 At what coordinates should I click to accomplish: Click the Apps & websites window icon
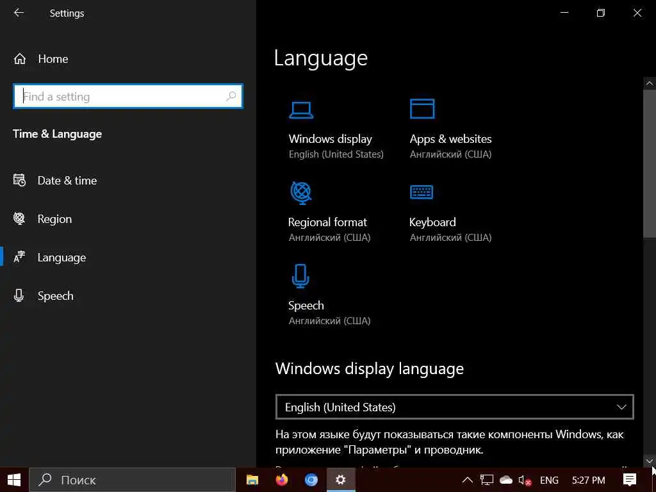(x=422, y=109)
